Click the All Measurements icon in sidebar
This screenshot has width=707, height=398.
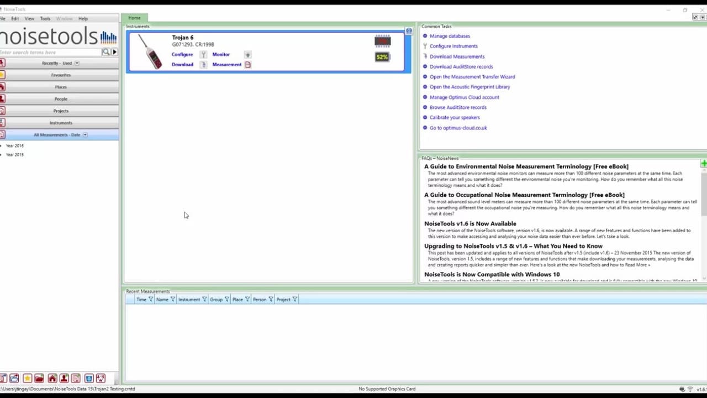[x=2, y=135]
